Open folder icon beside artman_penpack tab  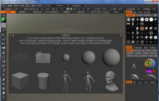point(155,15)
